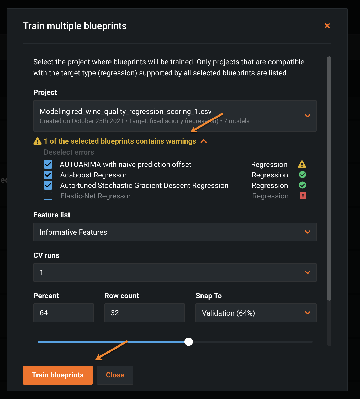Click the warning triangle next to blueprints warning
360x399 pixels.
(x=38, y=141)
